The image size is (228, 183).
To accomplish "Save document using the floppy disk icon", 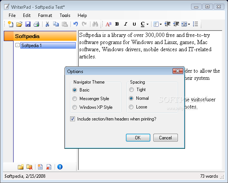I will [x=28, y=24].
